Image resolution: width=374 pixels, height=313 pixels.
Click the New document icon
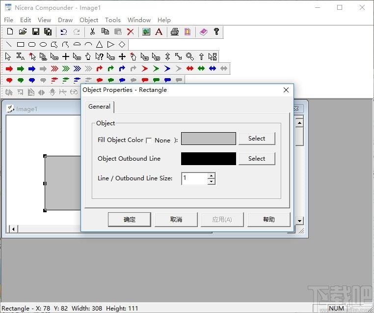10,31
